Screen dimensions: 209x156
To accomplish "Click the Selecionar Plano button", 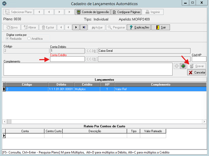I will tap(18, 12).
